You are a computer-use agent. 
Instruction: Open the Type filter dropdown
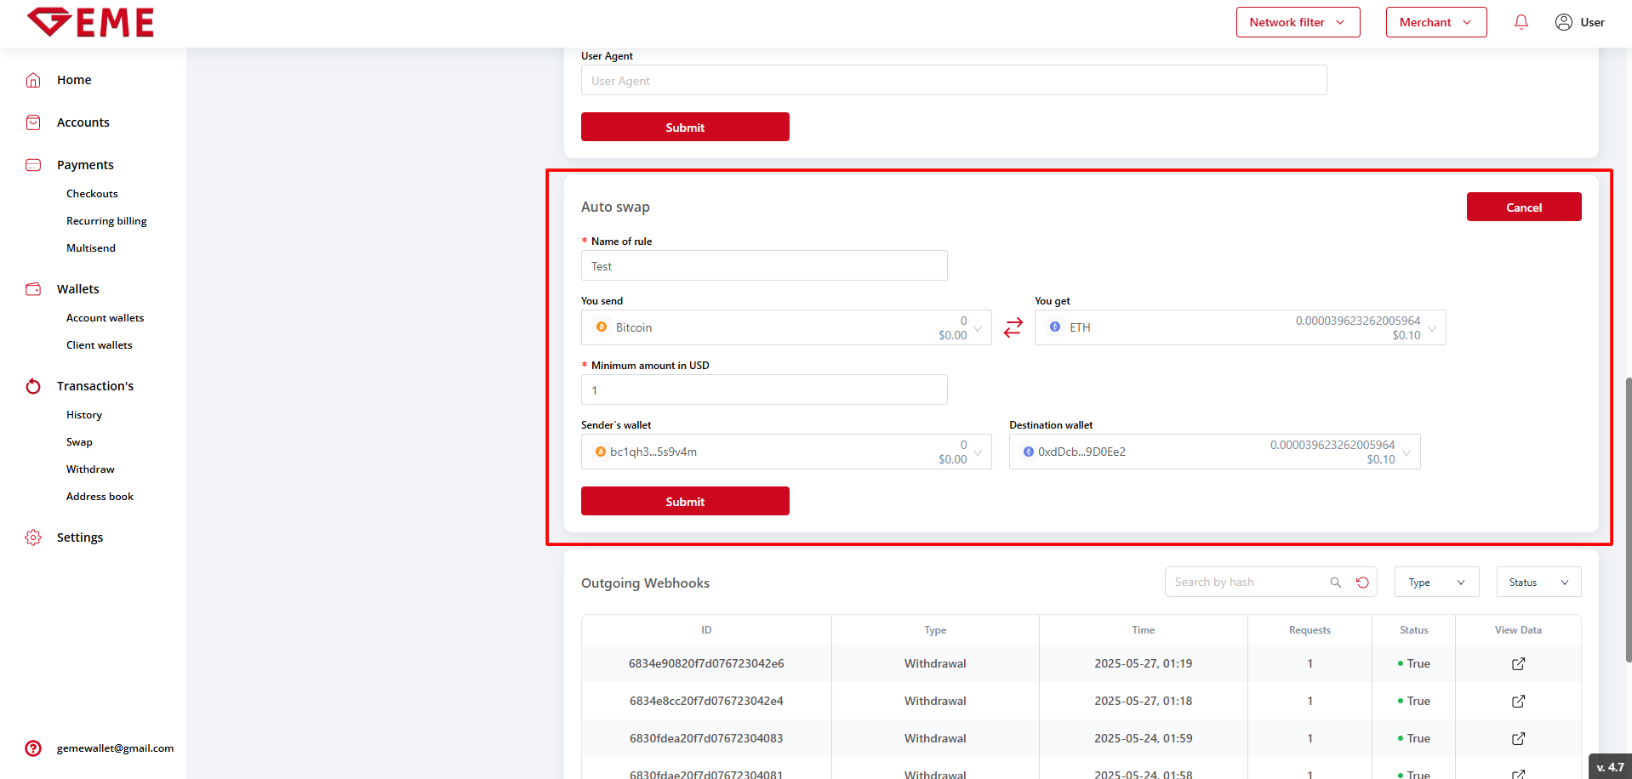coord(1436,583)
